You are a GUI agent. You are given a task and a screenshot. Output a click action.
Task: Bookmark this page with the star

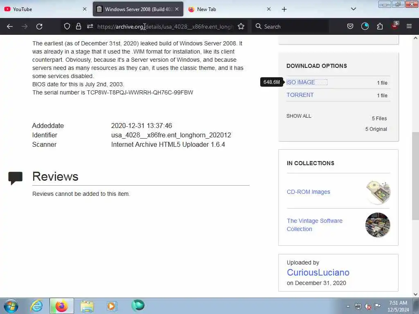[241, 27]
